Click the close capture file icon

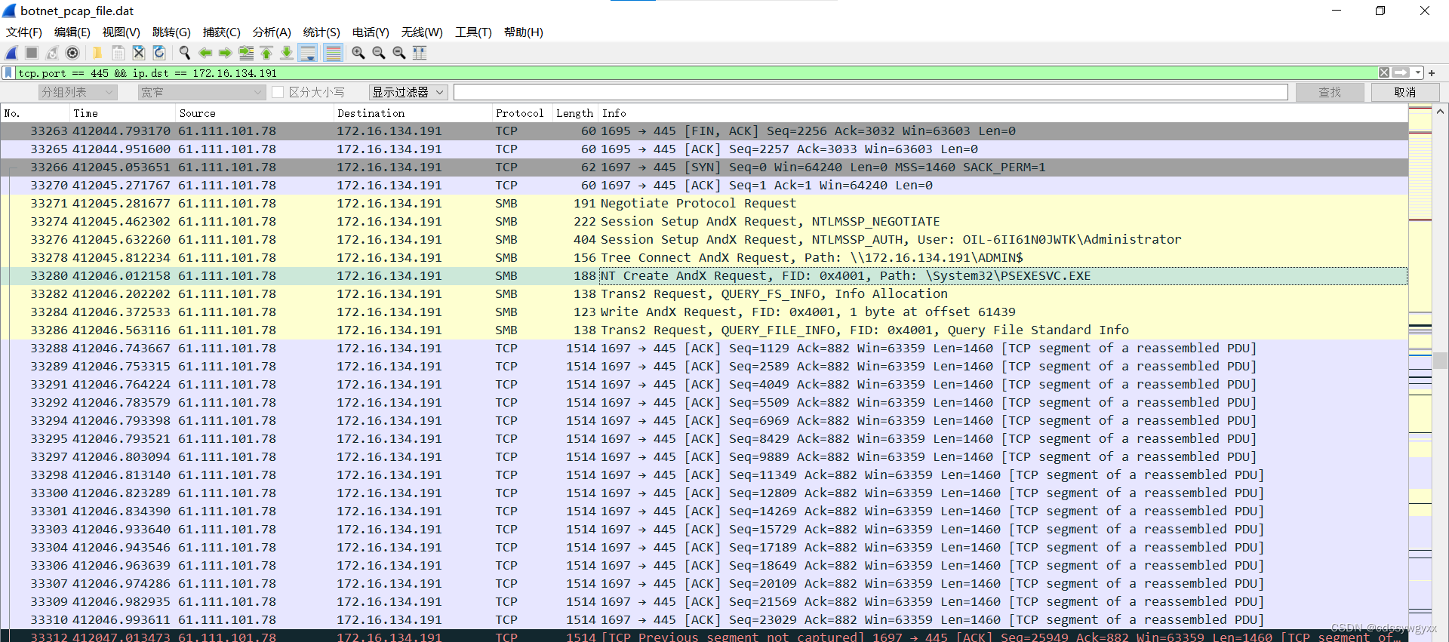tap(139, 53)
